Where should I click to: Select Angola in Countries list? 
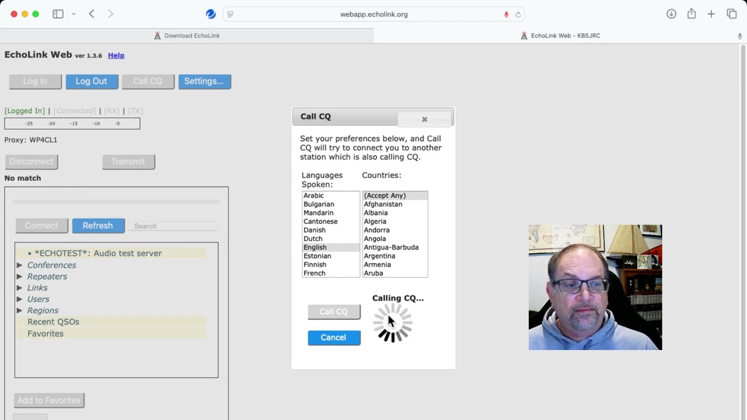(395, 239)
